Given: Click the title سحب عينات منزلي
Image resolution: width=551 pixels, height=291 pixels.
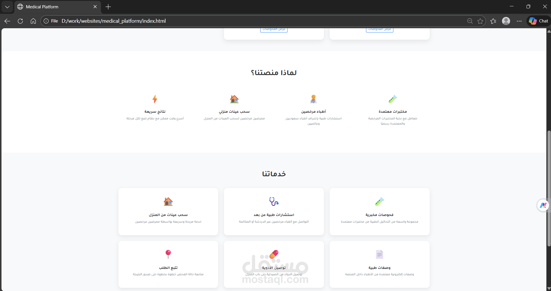Looking at the screenshot, I should [234, 112].
